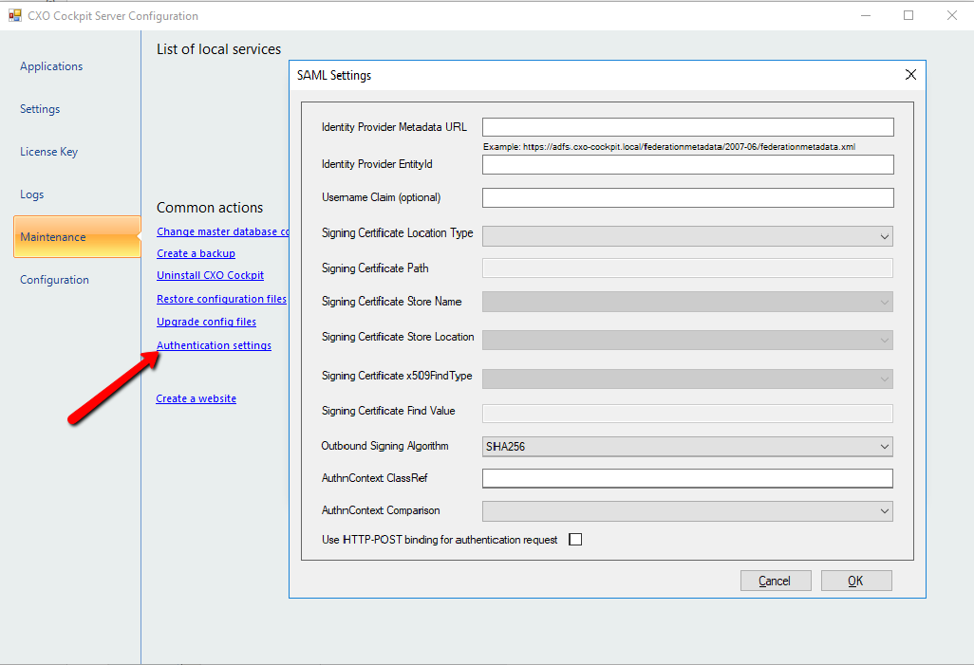
Task: Click the Create a website link
Action: (x=196, y=397)
